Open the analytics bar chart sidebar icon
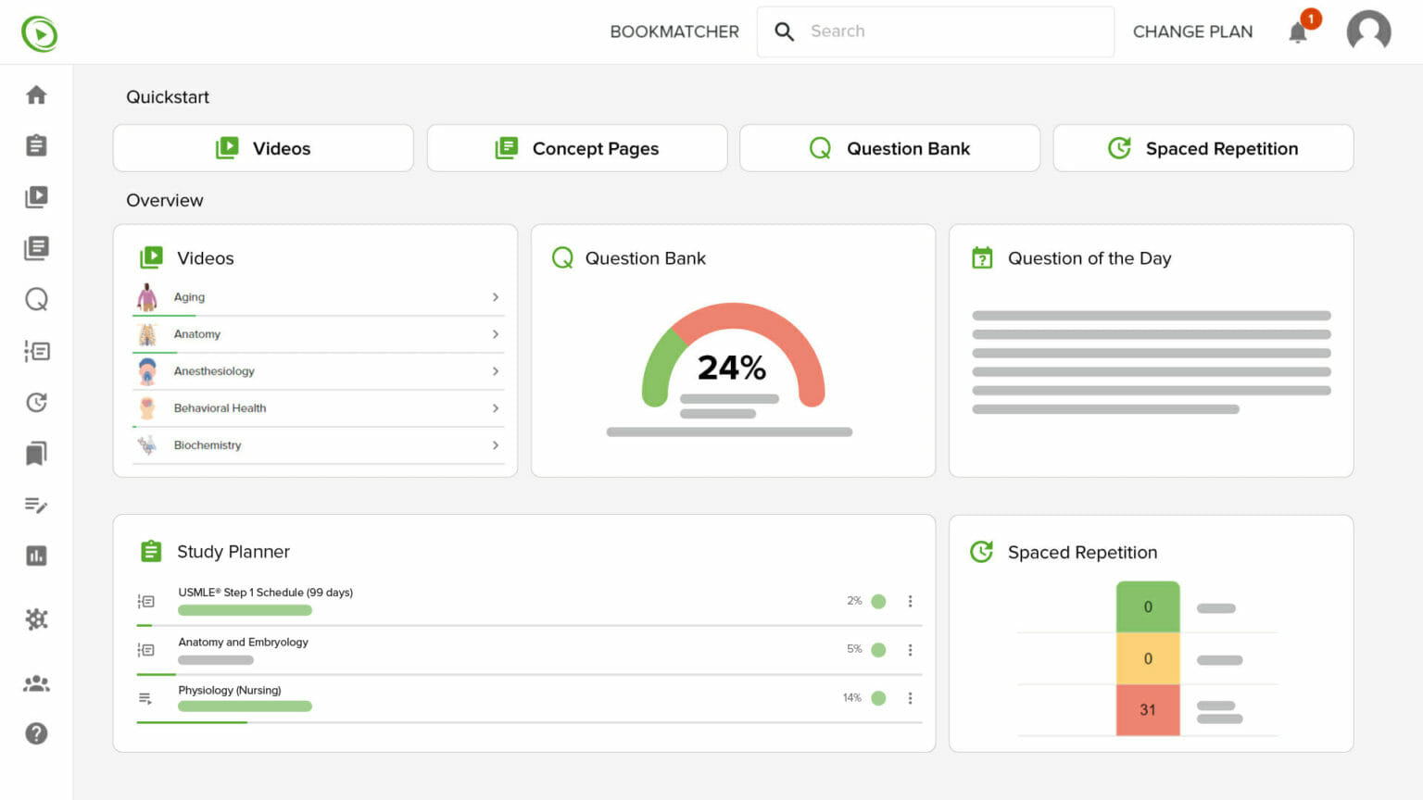 pos(36,556)
